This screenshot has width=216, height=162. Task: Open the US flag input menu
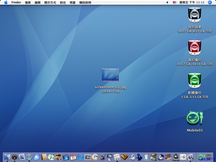(x=174, y=2)
